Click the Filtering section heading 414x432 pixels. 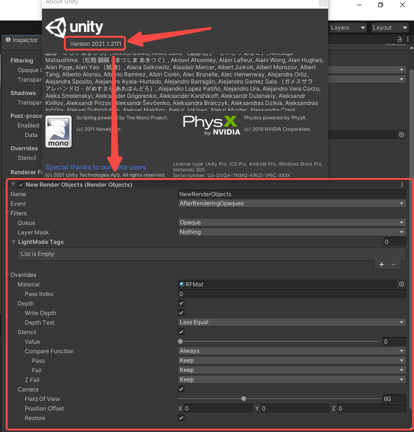[x=22, y=60]
